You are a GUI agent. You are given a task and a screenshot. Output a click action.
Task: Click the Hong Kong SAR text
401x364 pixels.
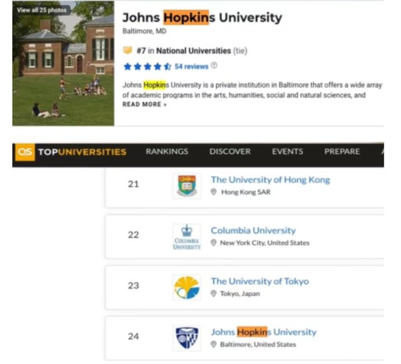246,192
